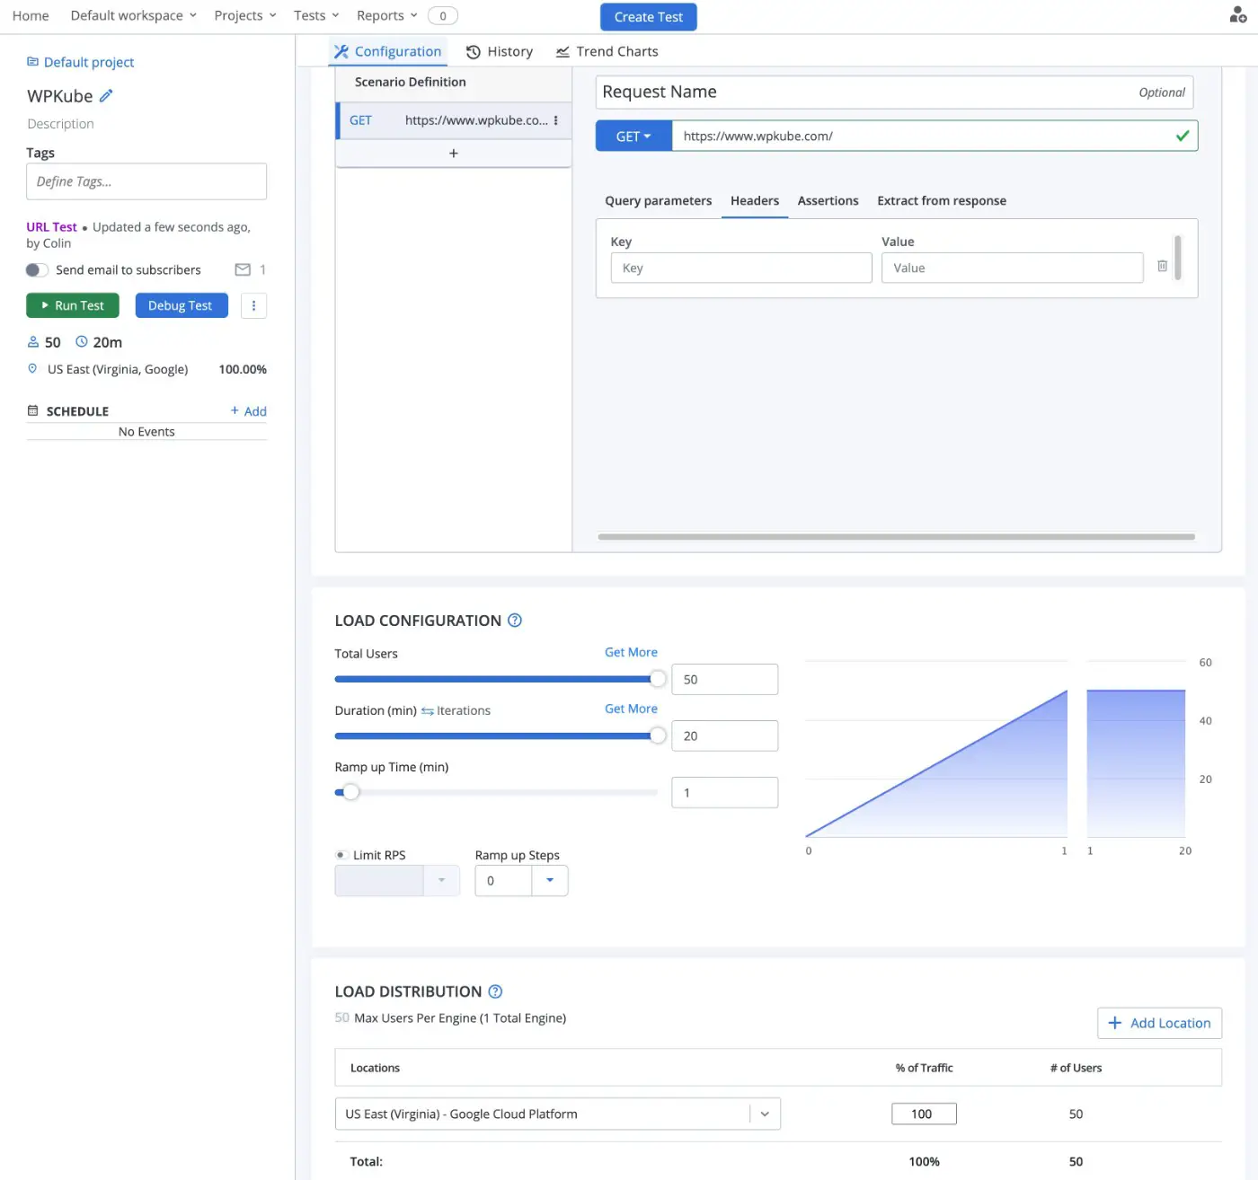The height and width of the screenshot is (1180, 1258).
Task: Enable the Limit RPS toggle
Action: [341, 855]
